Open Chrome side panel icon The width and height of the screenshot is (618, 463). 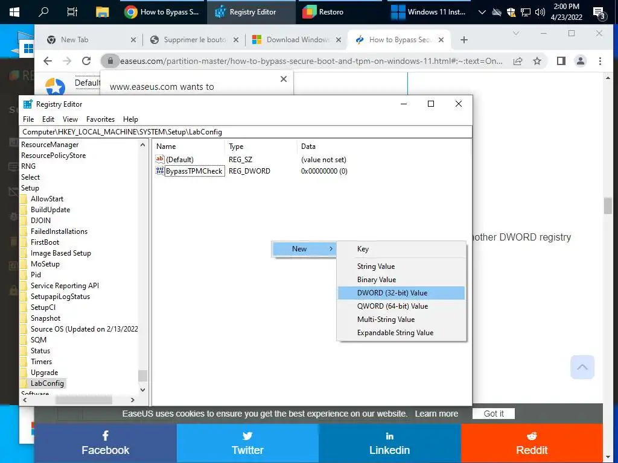(561, 61)
